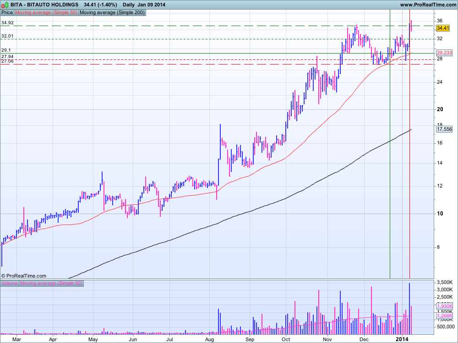Click the Volume legend label
458x343 pixels.
point(10,283)
